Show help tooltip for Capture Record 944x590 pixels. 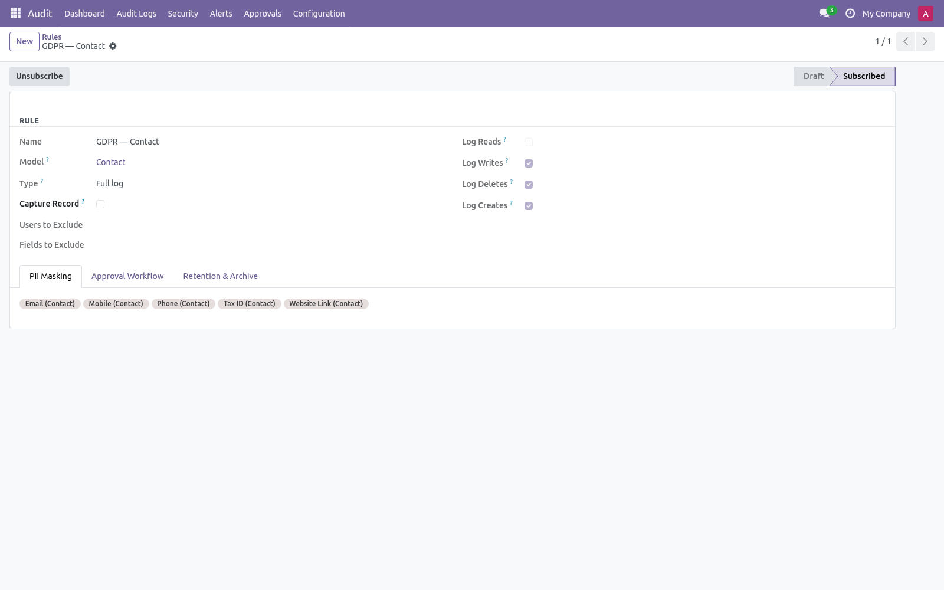pyautogui.click(x=83, y=201)
